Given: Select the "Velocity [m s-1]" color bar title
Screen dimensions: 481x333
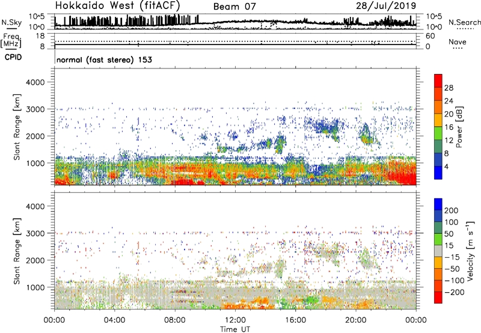Looking at the screenshot, I should coord(470,251).
